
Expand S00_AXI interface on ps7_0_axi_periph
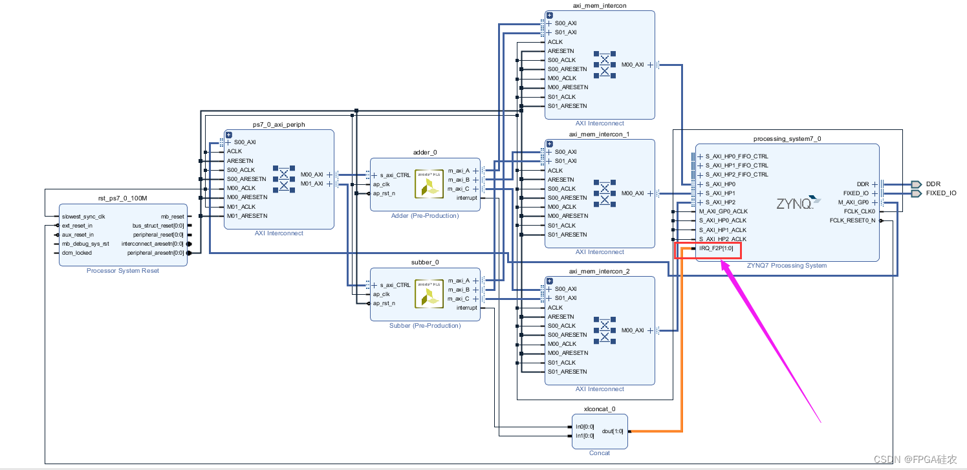click(x=228, y=142)
